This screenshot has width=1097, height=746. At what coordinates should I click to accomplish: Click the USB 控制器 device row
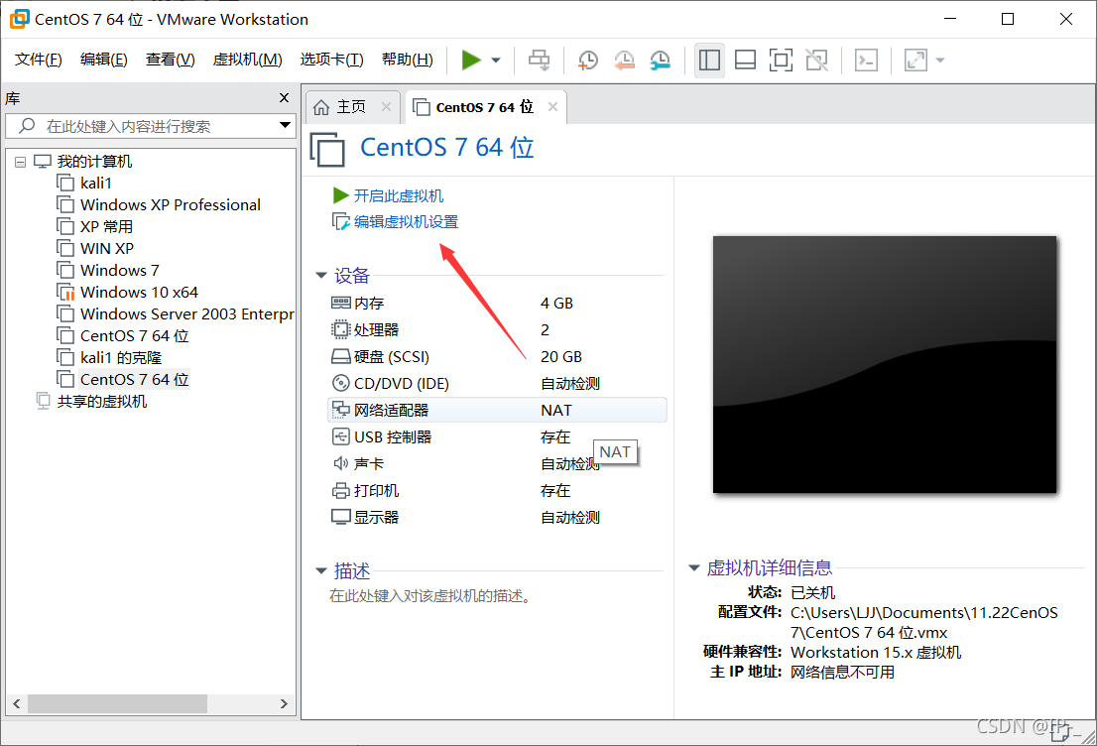[x=497, y=436]
